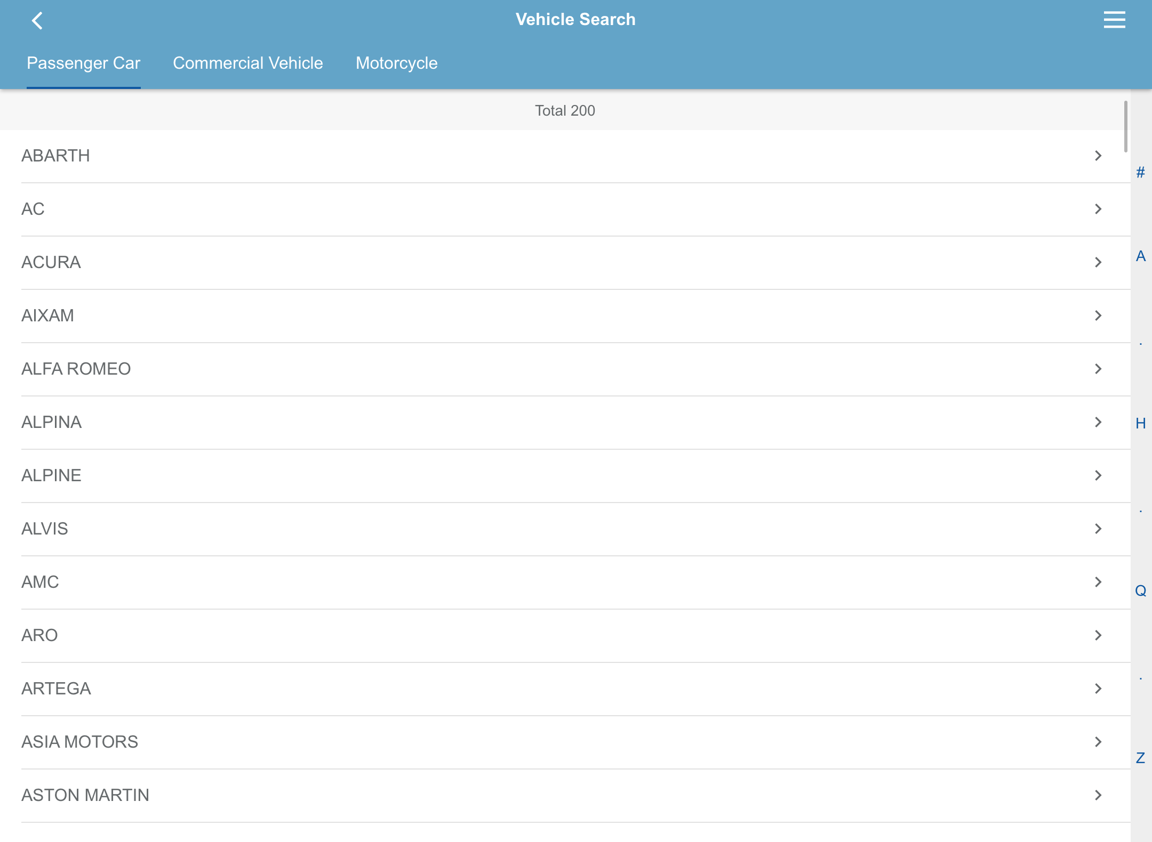Select the ASTON MARTIN brand name
1152x842 pixels.
pos(85,795)
